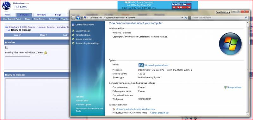Click the shield icon beside Remote settings
253x120 pixels.
point(73,35)
